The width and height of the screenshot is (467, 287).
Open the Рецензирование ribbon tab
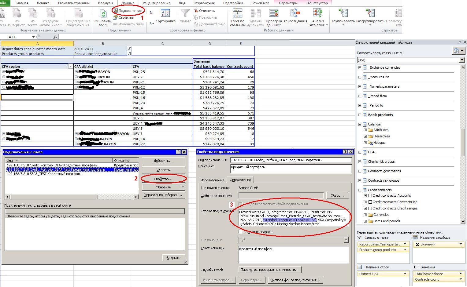(156, 3)
